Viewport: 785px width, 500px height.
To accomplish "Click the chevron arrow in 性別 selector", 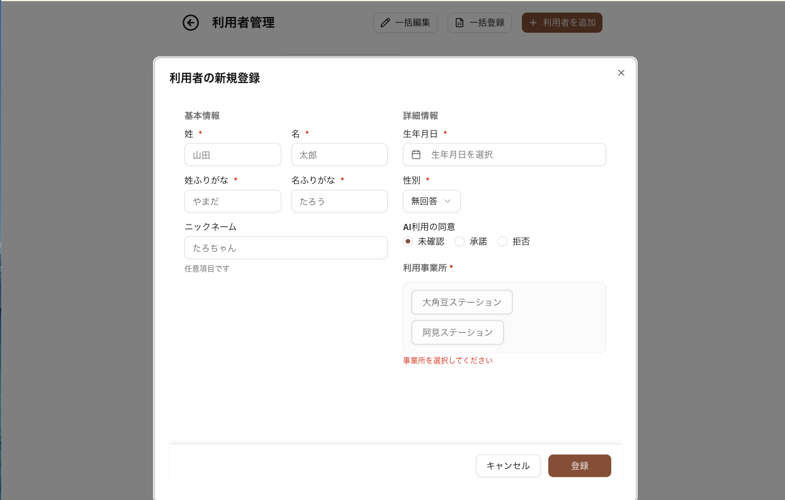I will coord(448,201).
